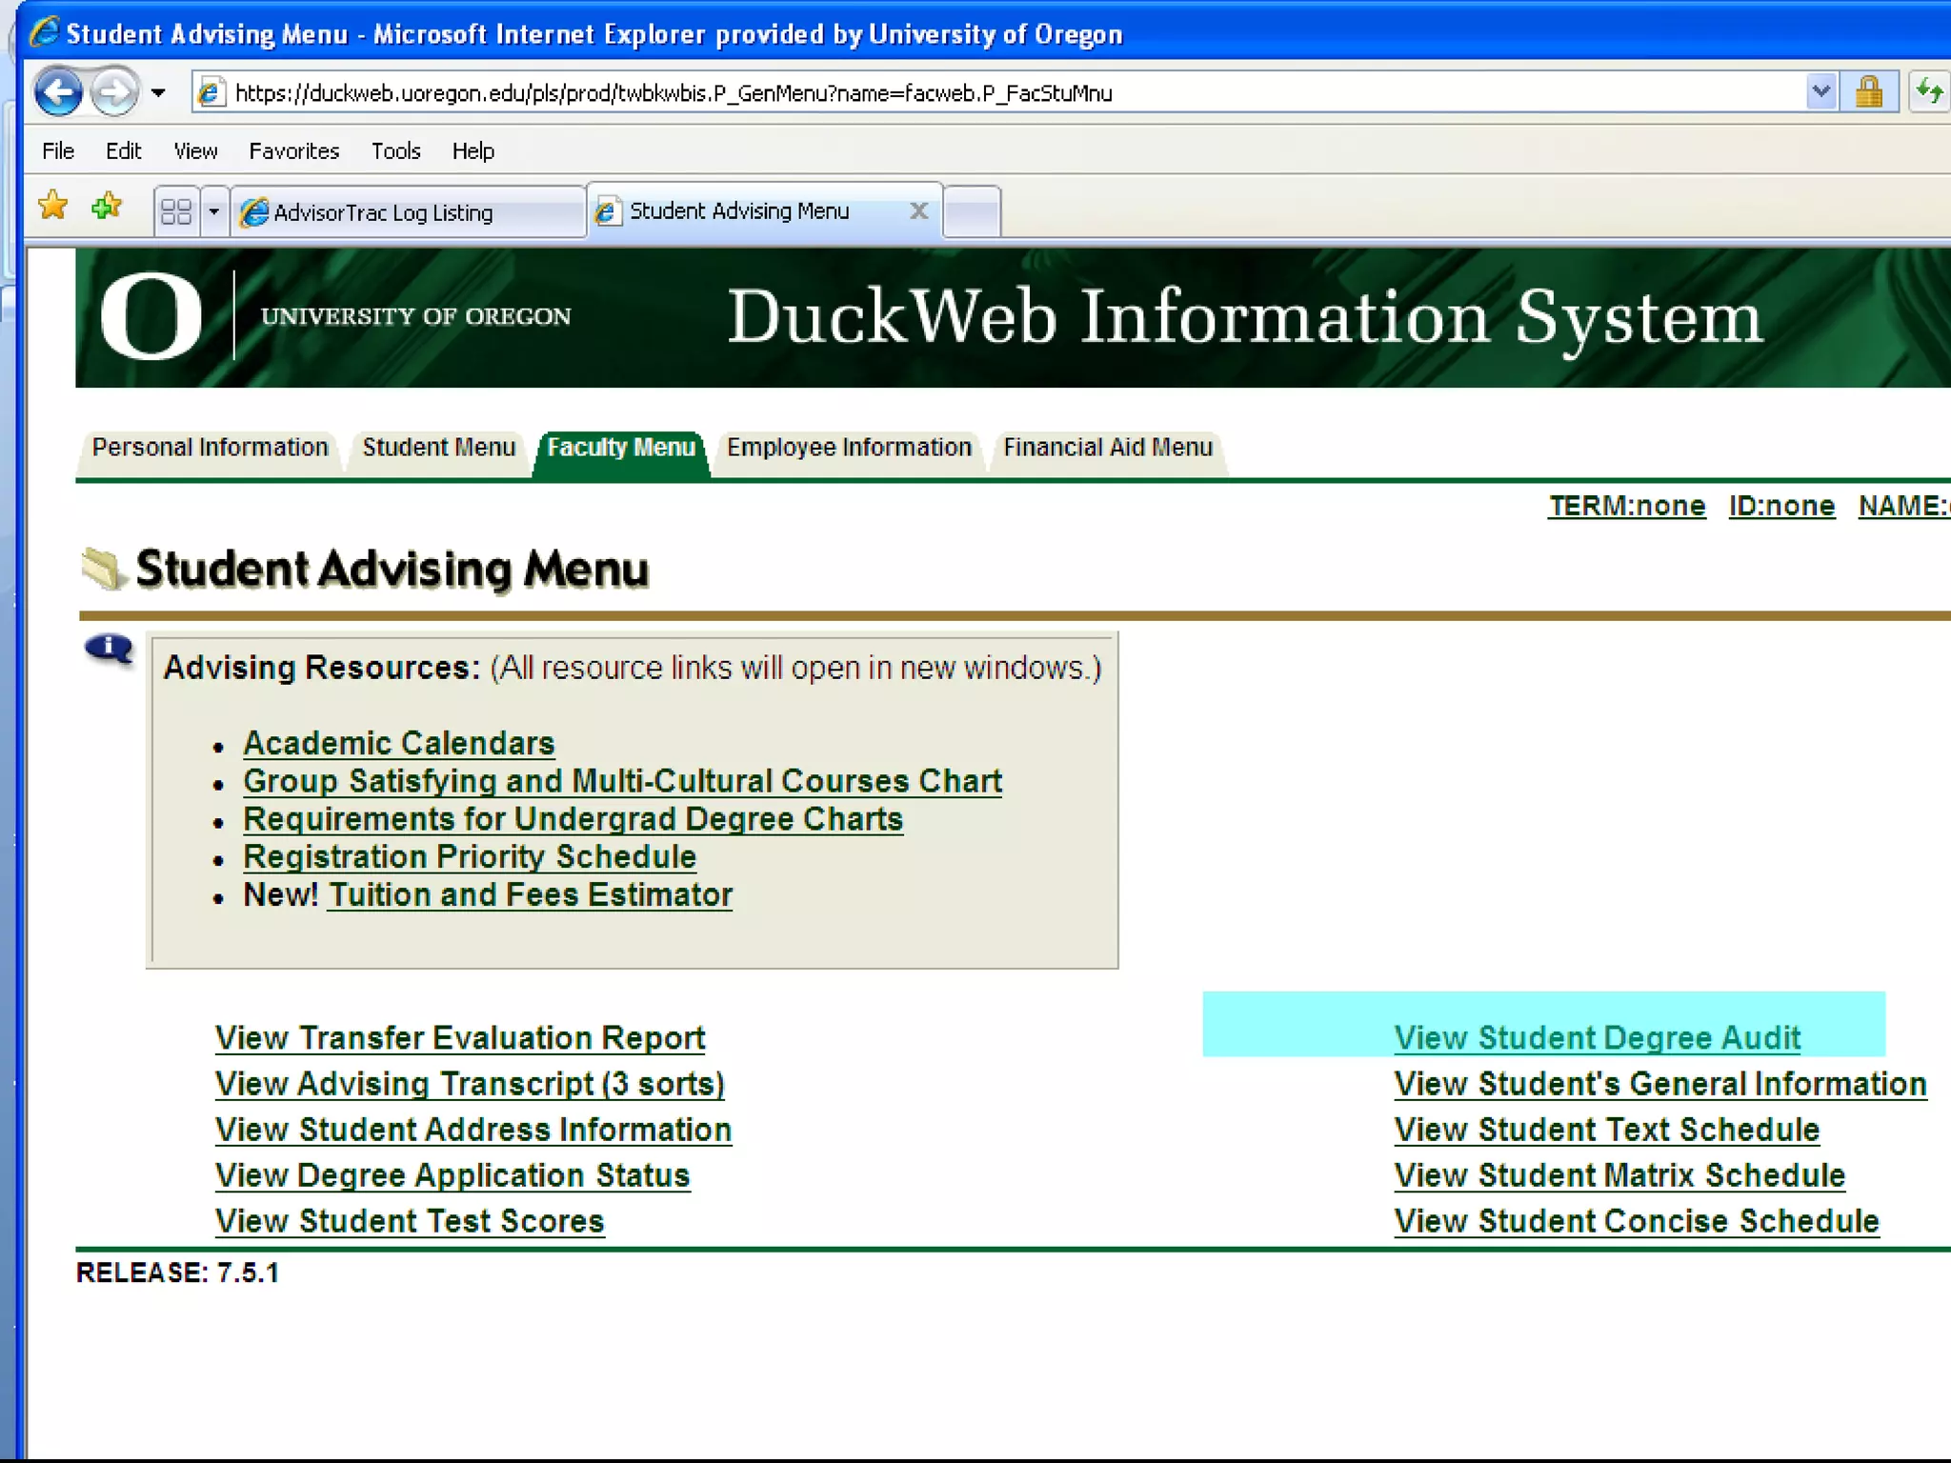Expand the tab list dropdown arrow
Screen dimensions: 1951x1463
(x=214, y=211)
